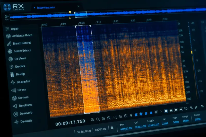
Task: Open the De-click module
Action: [x=17, y=67]
